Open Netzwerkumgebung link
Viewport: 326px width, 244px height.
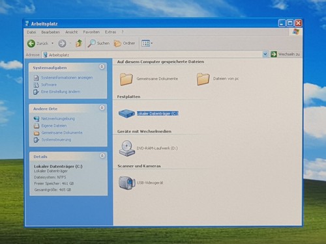(58, 118)
